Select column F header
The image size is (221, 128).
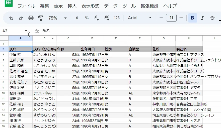140,38
